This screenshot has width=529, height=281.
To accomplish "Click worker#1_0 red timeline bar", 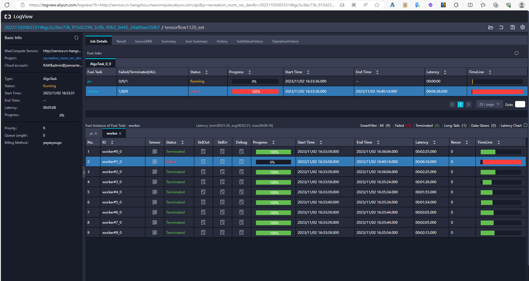I will tap(501, 162).
